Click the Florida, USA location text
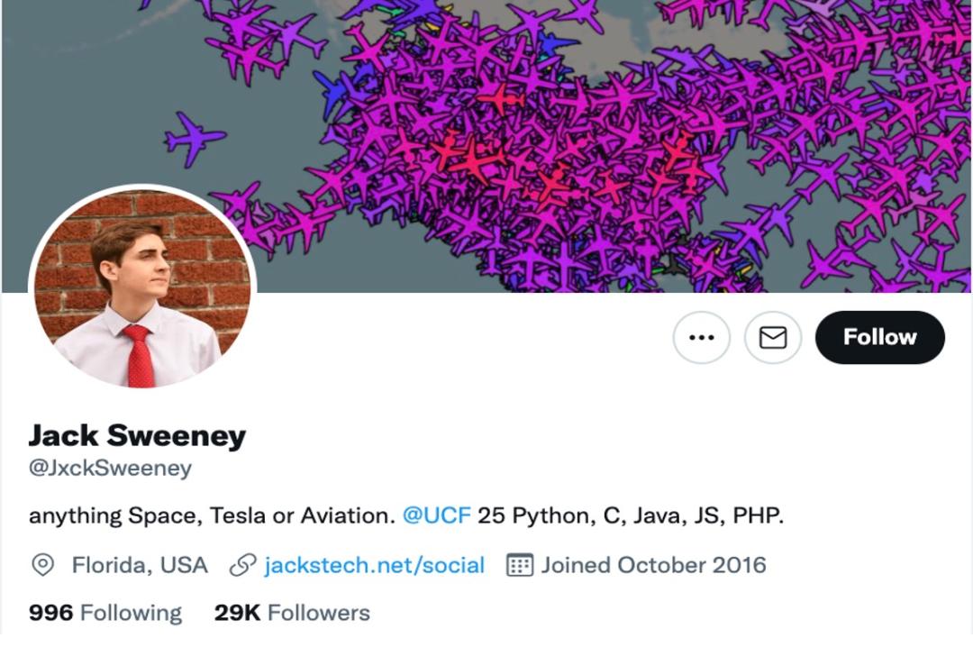 [x=140, y=565]
